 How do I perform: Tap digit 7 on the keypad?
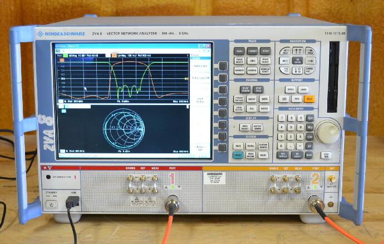282,118
